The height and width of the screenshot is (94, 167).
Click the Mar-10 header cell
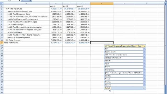point(56,6)
